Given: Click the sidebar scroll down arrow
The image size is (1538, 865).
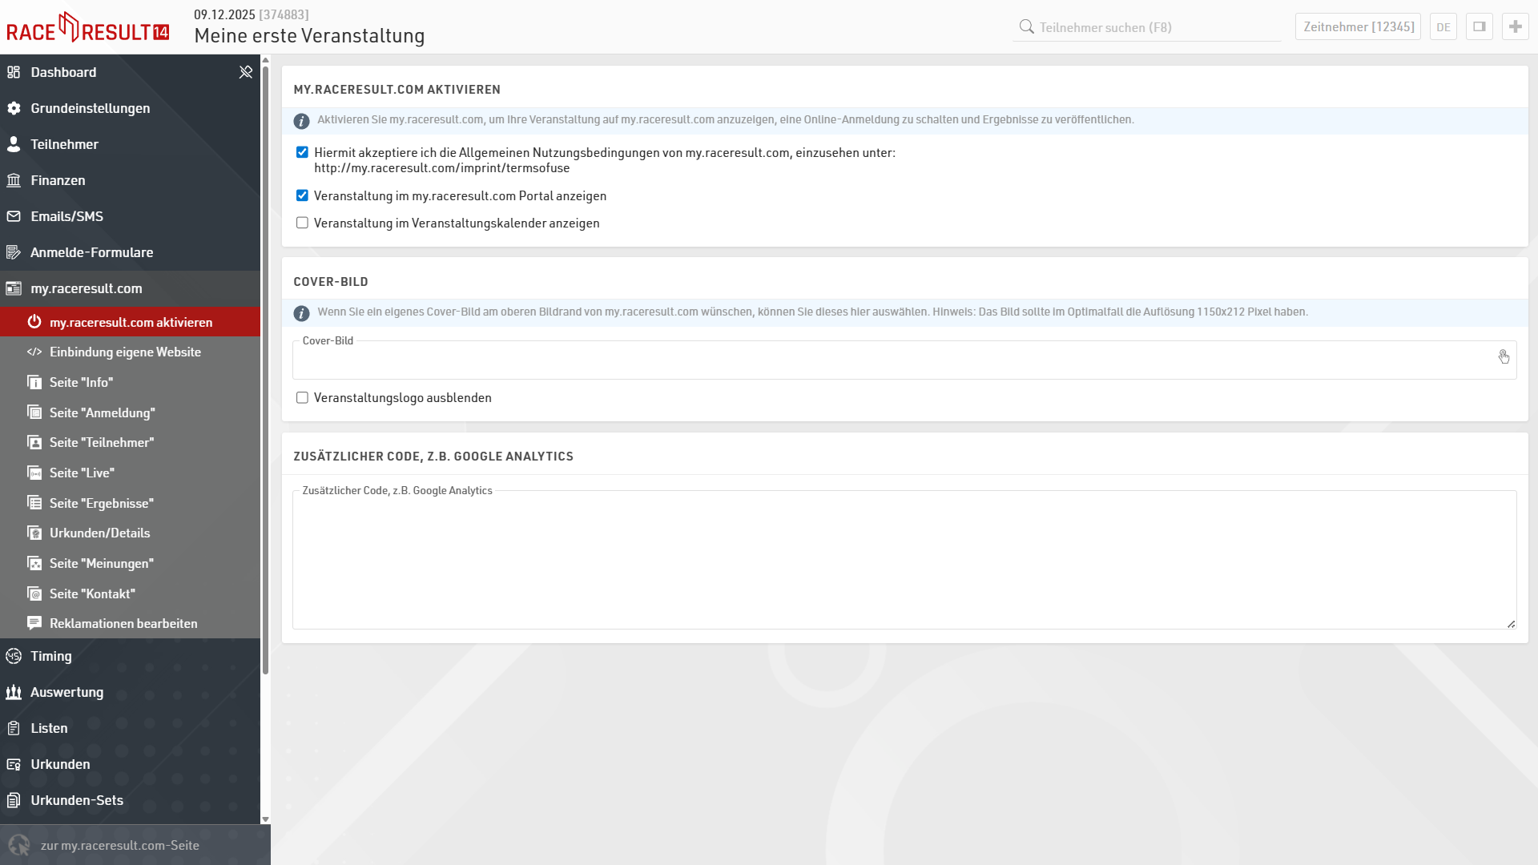Looking at the screenshot, I should coord(265,819).
